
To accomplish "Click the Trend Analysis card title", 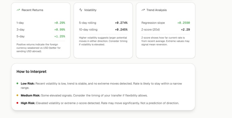I will tap(156, 10).
